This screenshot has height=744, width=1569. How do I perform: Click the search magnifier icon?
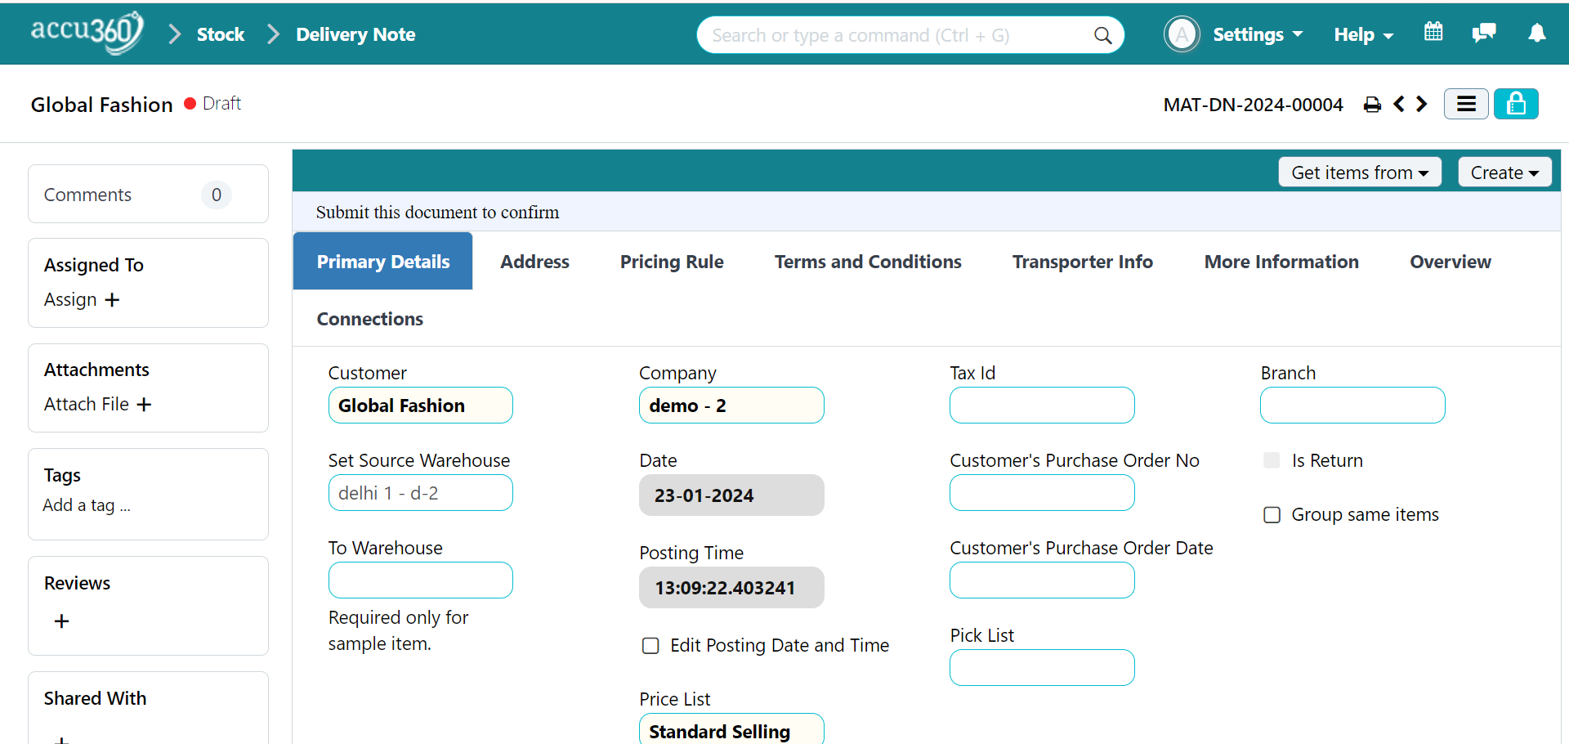(1102, 35)
